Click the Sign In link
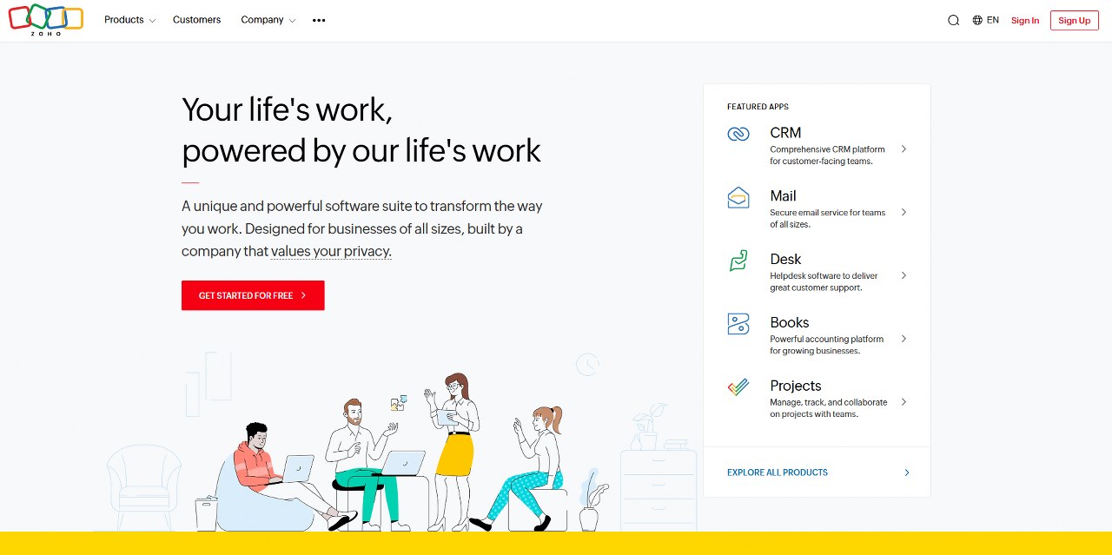Image resolution: width=1112 pixels, height=555 pixels. (x=1025, y=21)
